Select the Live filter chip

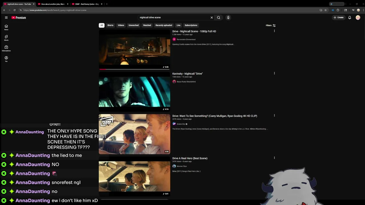click(x=179, y=25)
